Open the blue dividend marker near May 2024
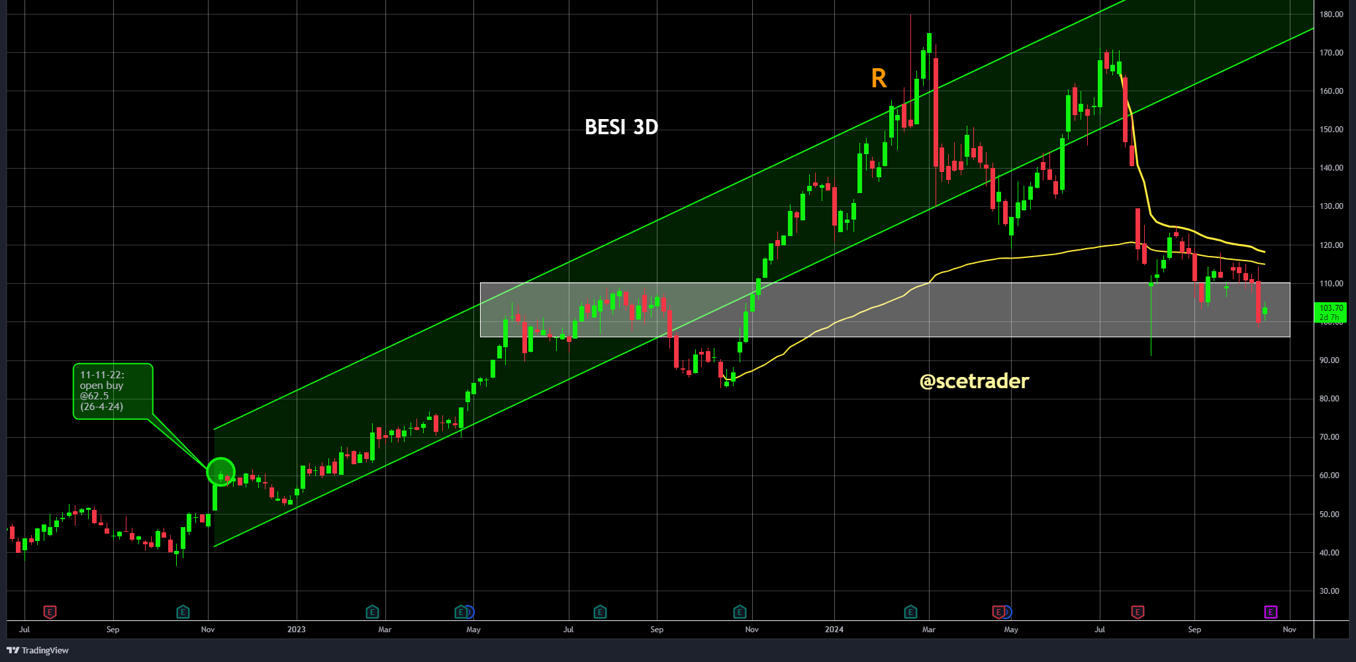The image size is (1356, 662). 1008,612
